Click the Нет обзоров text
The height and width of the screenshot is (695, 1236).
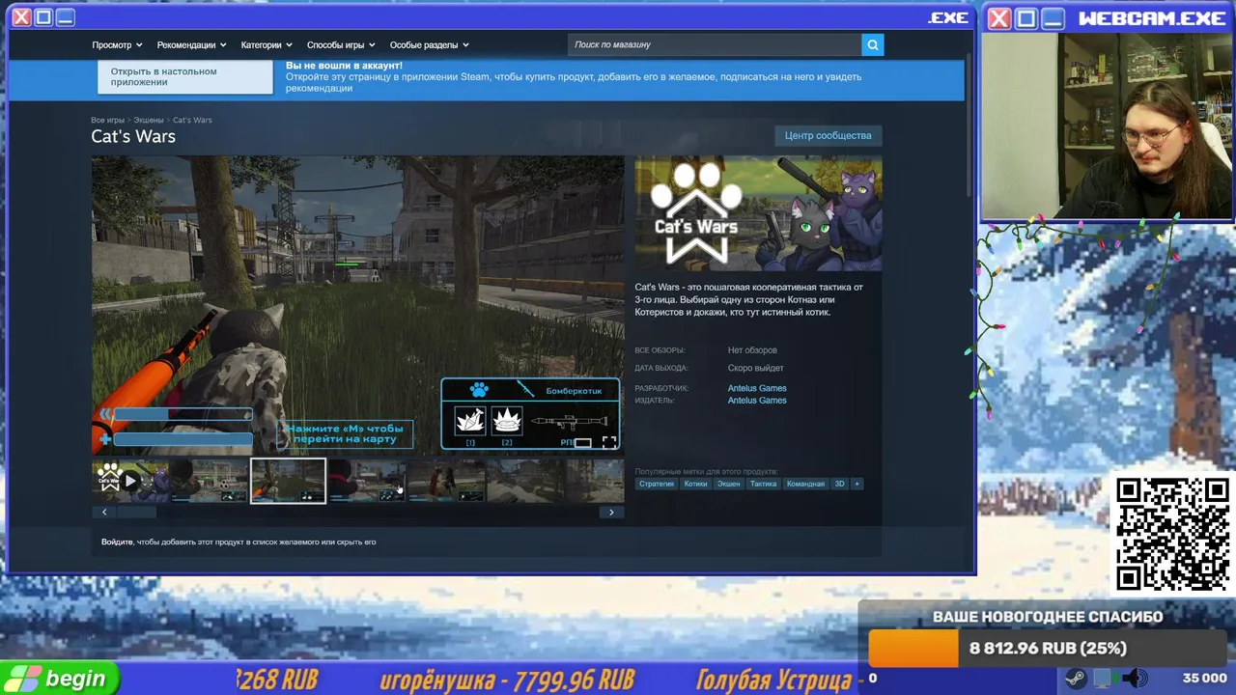click(752, 350)
